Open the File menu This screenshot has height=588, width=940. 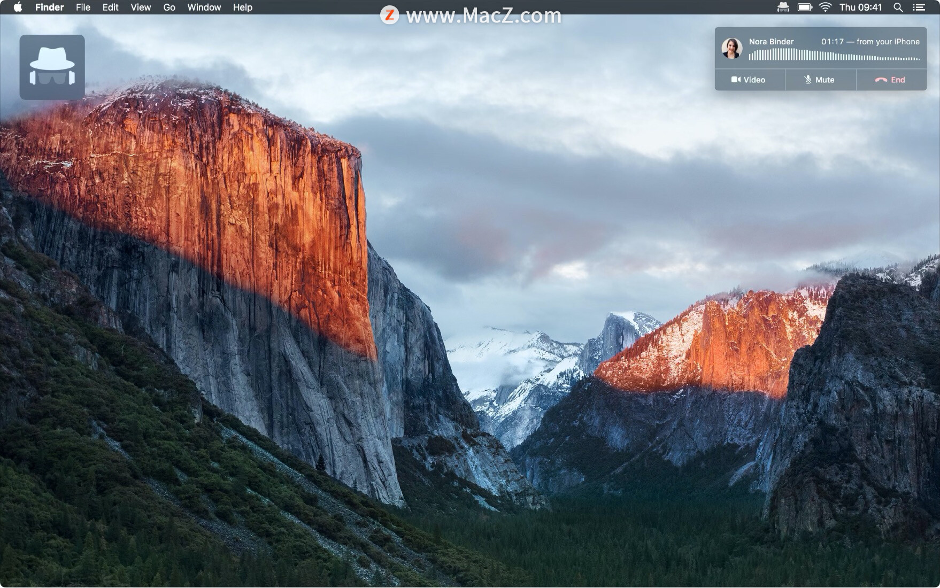click(x=83, y=7)
